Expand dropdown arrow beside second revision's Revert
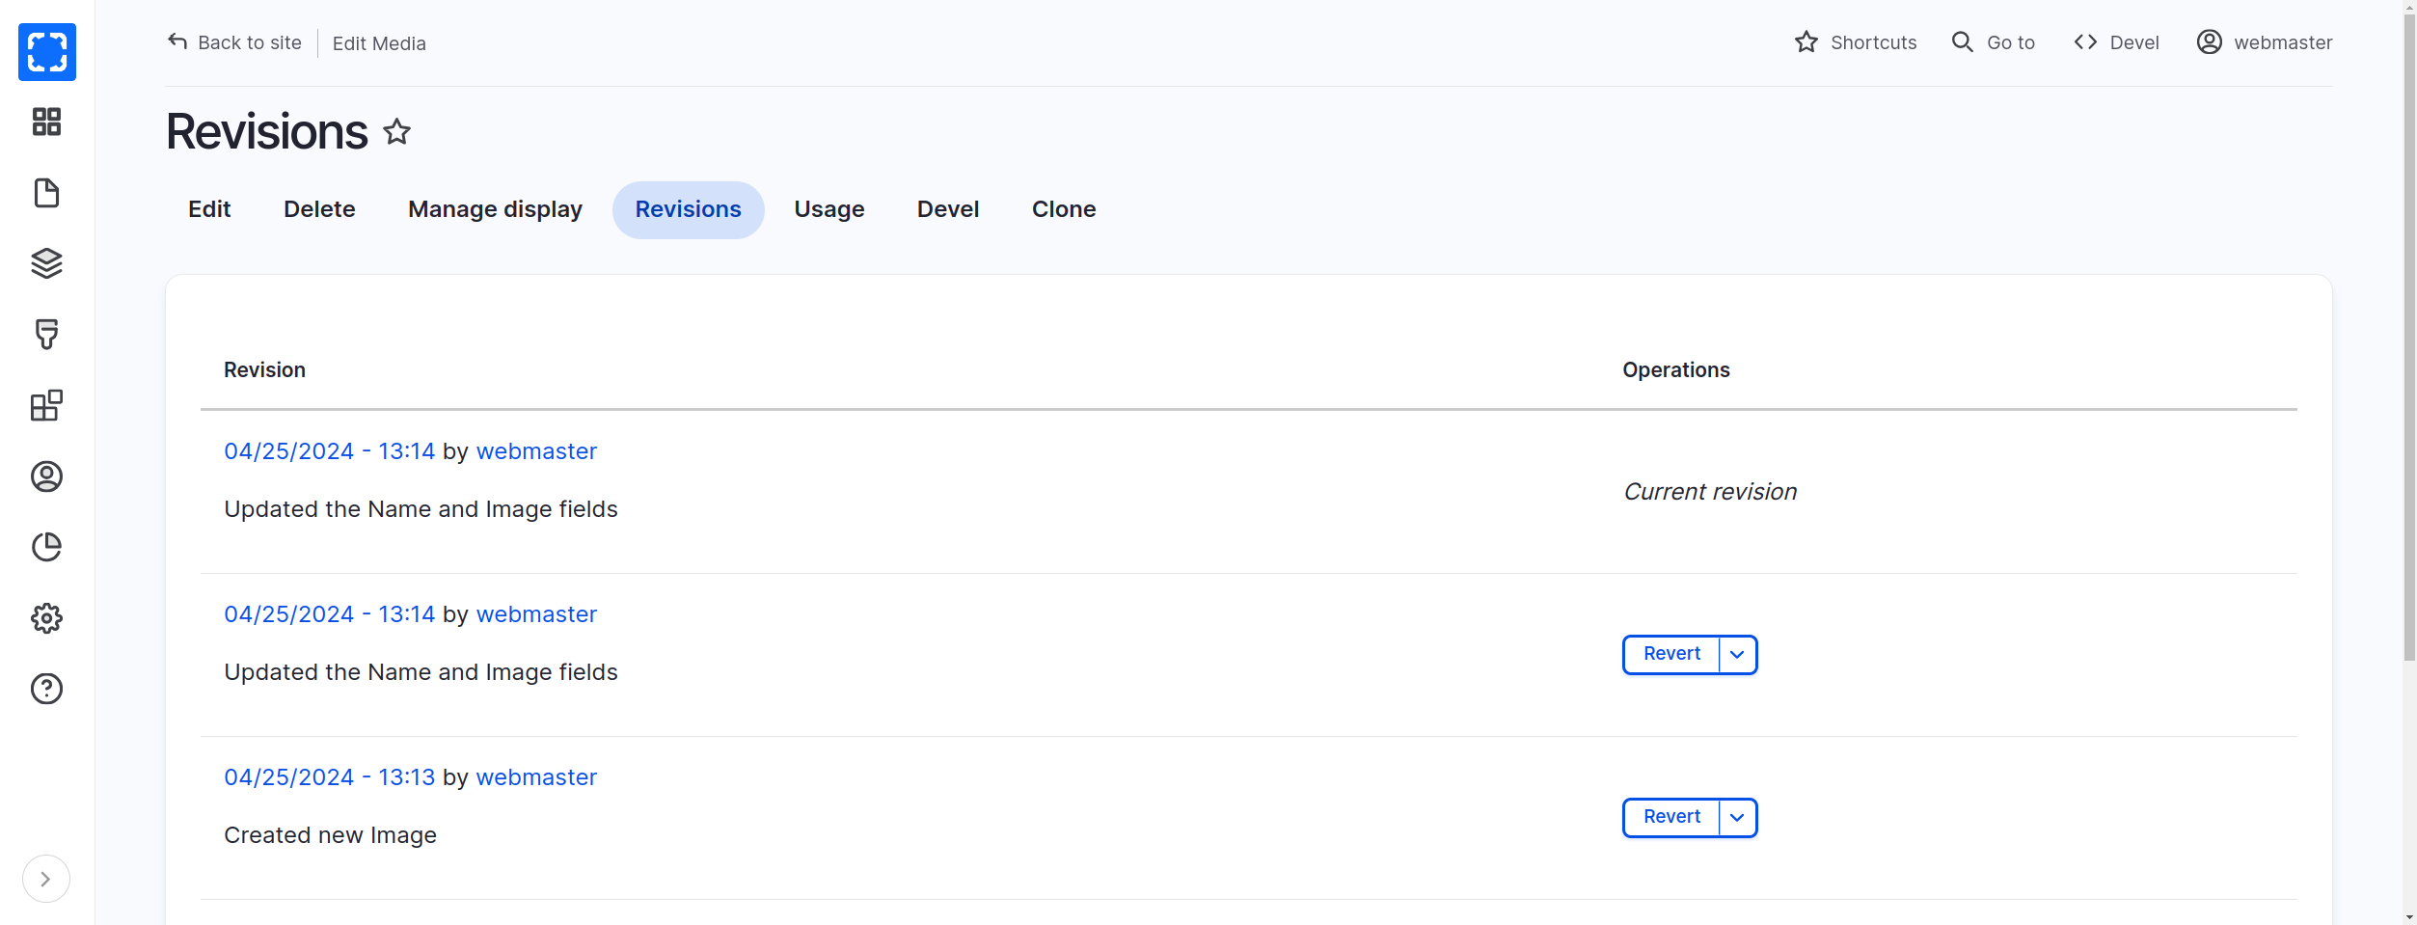 click(1737, 655)
